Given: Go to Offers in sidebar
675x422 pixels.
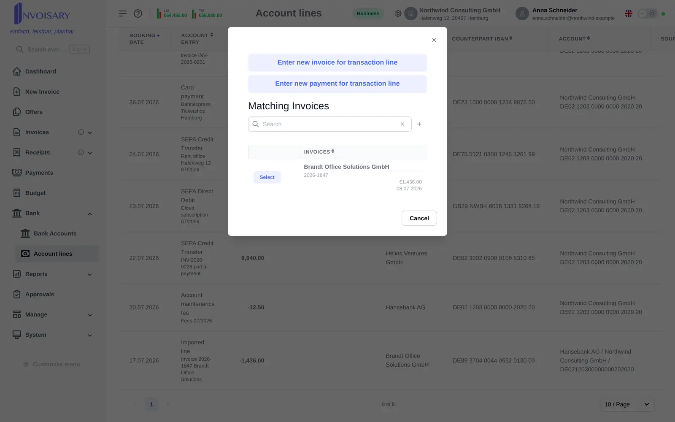Looking at the screenshot, I should [x=34, y=112].
